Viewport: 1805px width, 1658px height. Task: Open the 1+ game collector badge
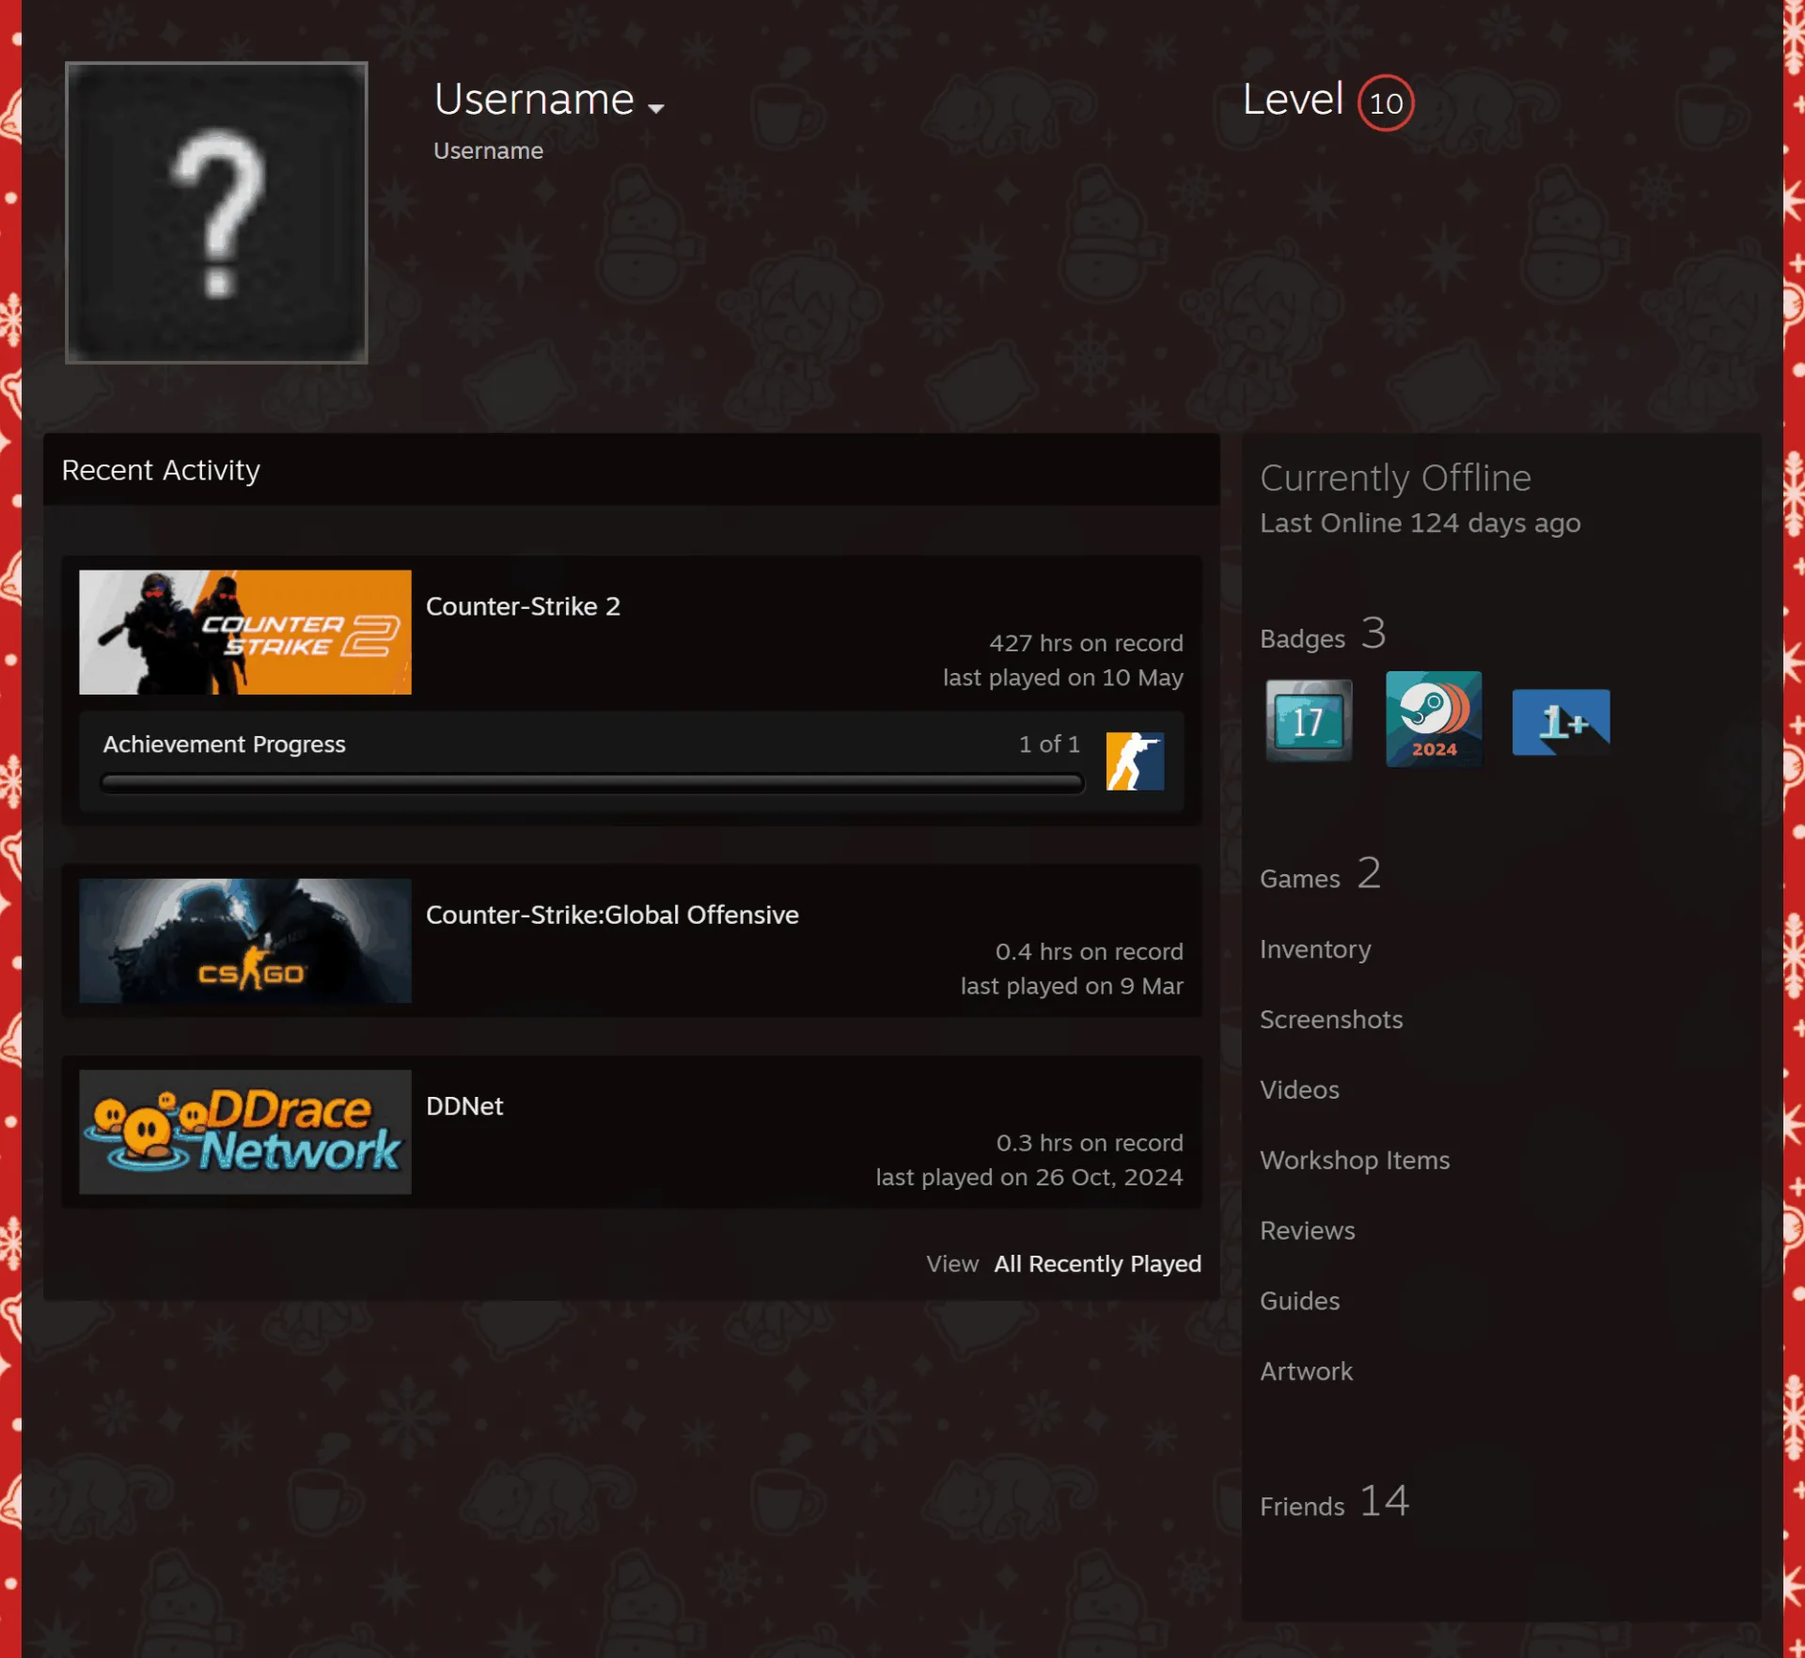point(1561,722)
